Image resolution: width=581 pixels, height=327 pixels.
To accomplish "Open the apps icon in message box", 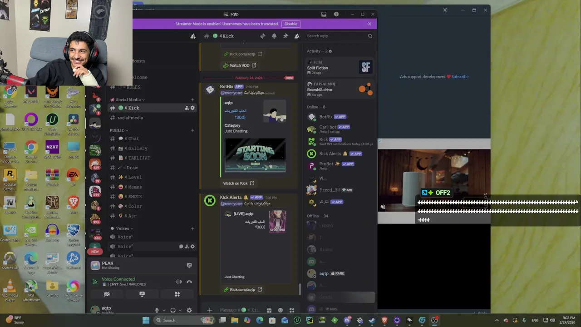I will click(292, 310).
